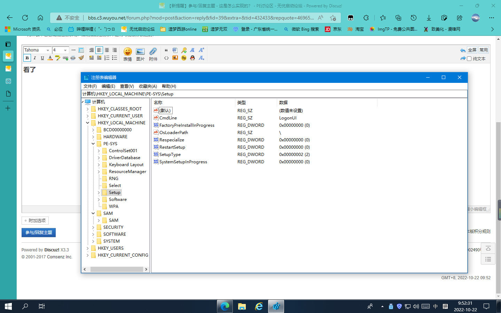
Task: Insert a bulleted list
Action: click(x=115, y=58)
